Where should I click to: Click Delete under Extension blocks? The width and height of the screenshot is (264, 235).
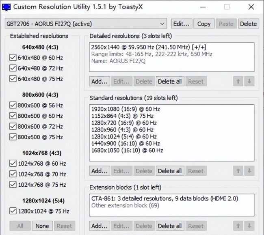tap(144, 226)
